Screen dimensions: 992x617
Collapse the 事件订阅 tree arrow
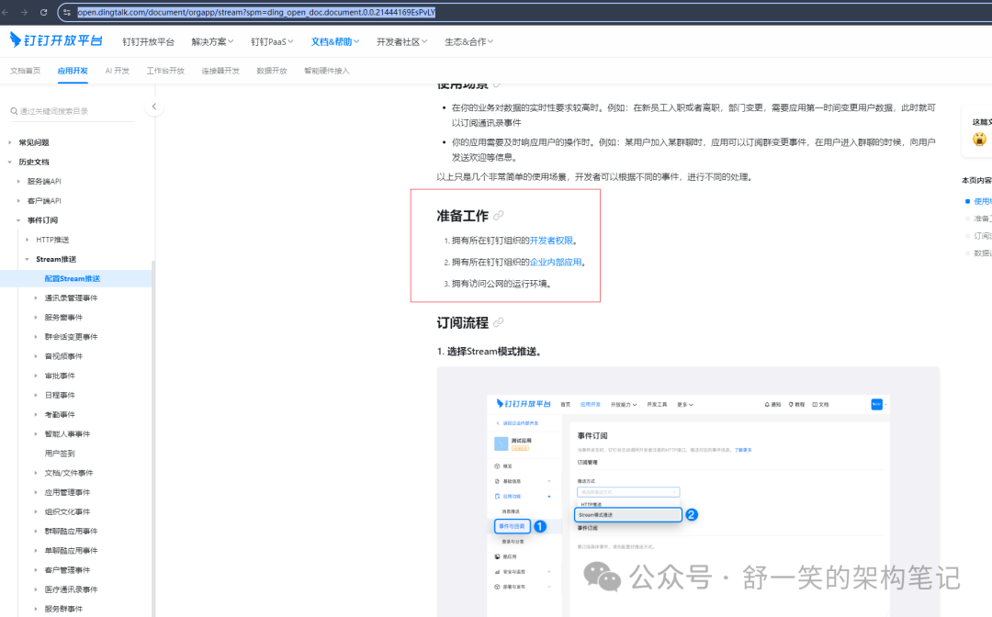click(18, 220)
